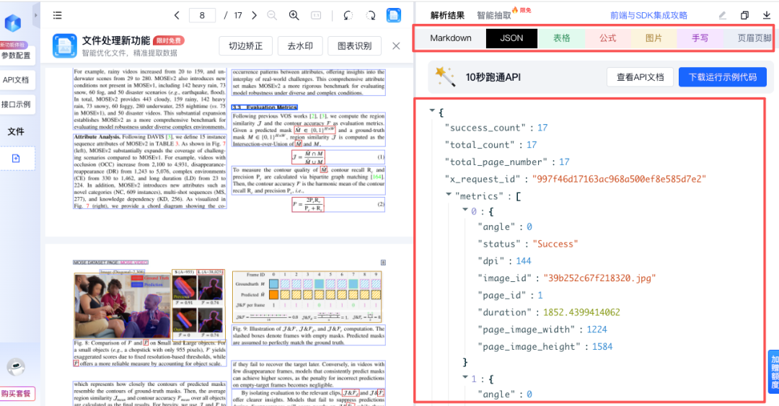Select the JSON tab

point(511,38)
